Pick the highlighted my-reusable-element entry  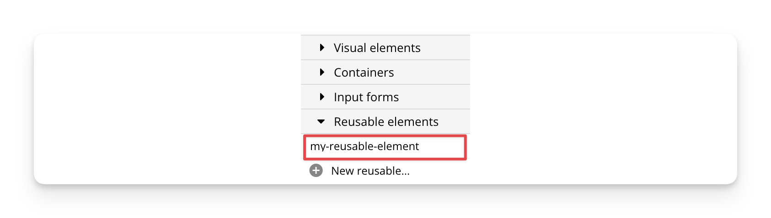[385, 147]
